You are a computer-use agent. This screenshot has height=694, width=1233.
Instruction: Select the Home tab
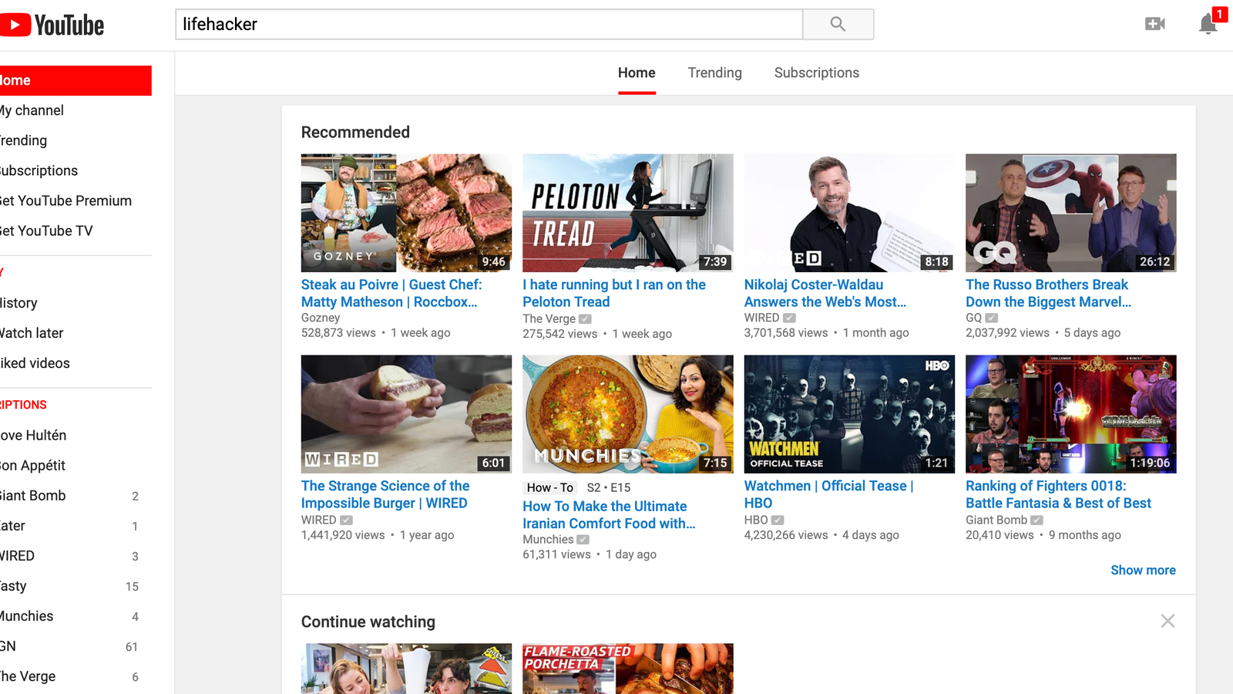coord(637,72)
